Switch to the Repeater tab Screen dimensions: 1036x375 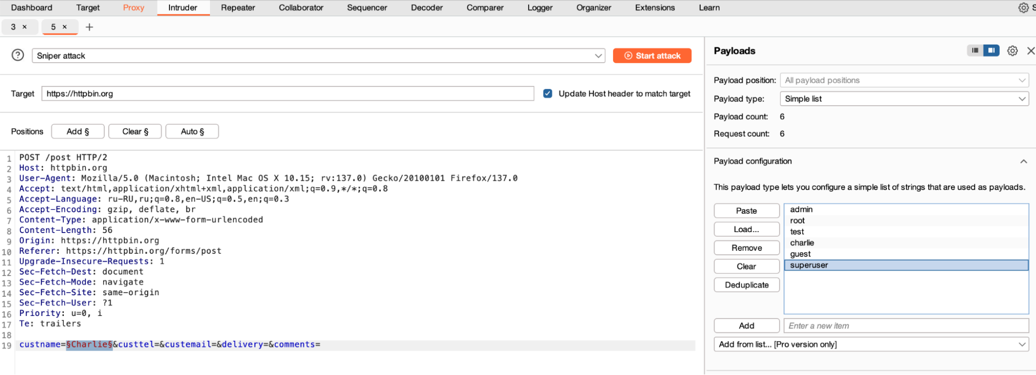pos(238,8)
